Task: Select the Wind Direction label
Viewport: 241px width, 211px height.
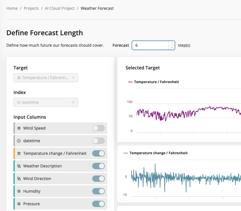Action: point(37,179)
